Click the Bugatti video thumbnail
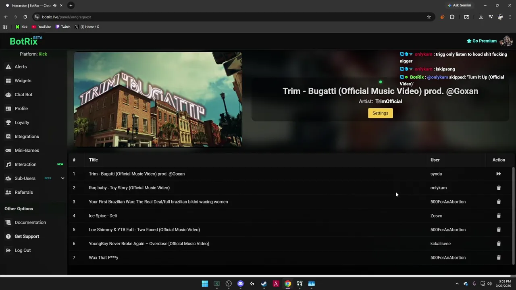Viewport: 516px width, 290px height. tap(158, 99)
